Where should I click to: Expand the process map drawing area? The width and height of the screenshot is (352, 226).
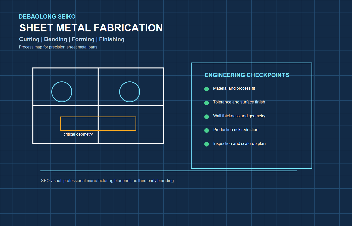coord(98,105)
